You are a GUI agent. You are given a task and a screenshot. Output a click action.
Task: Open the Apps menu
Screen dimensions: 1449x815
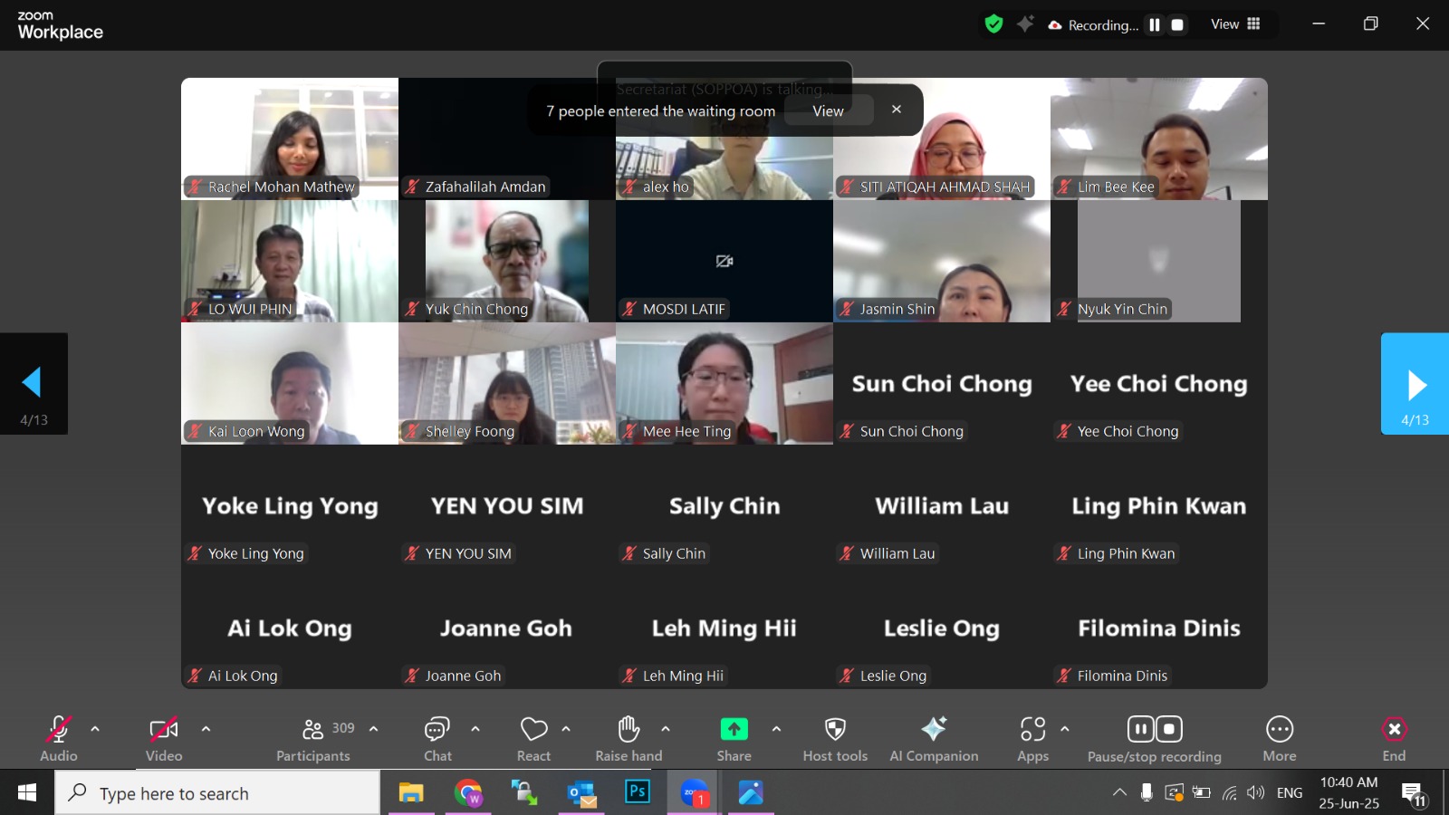tap(1032, 738)
